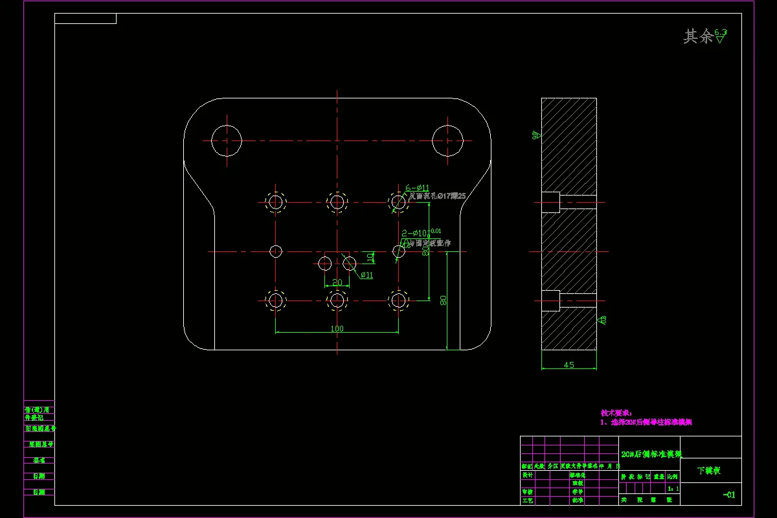The height and width of the screenshot is (518, 777).
Task: Click the 标准化 label in the title block
Action: [x=576, y=475]
